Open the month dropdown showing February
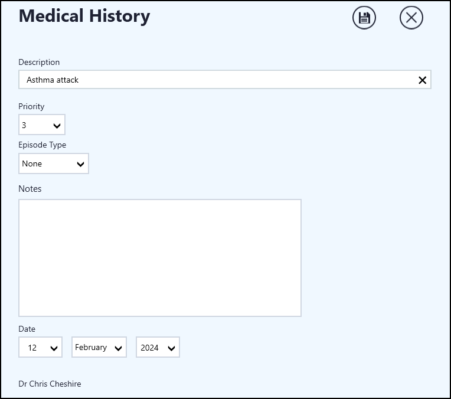 pyautogui.click(x=99, y=348)
